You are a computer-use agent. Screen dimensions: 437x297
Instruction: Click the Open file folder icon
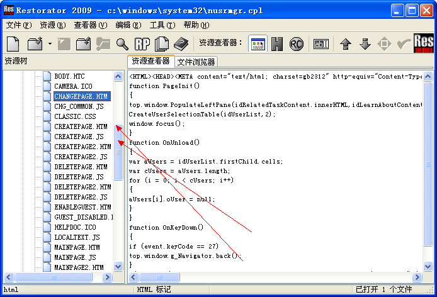click(x=35, y=44)
